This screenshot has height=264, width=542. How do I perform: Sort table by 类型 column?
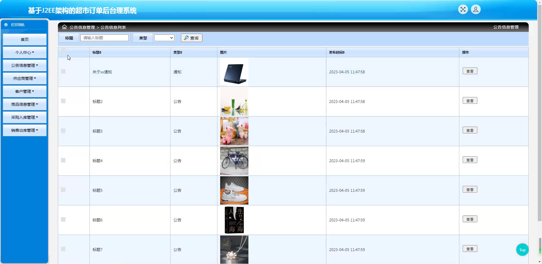(x=178, y=52)
